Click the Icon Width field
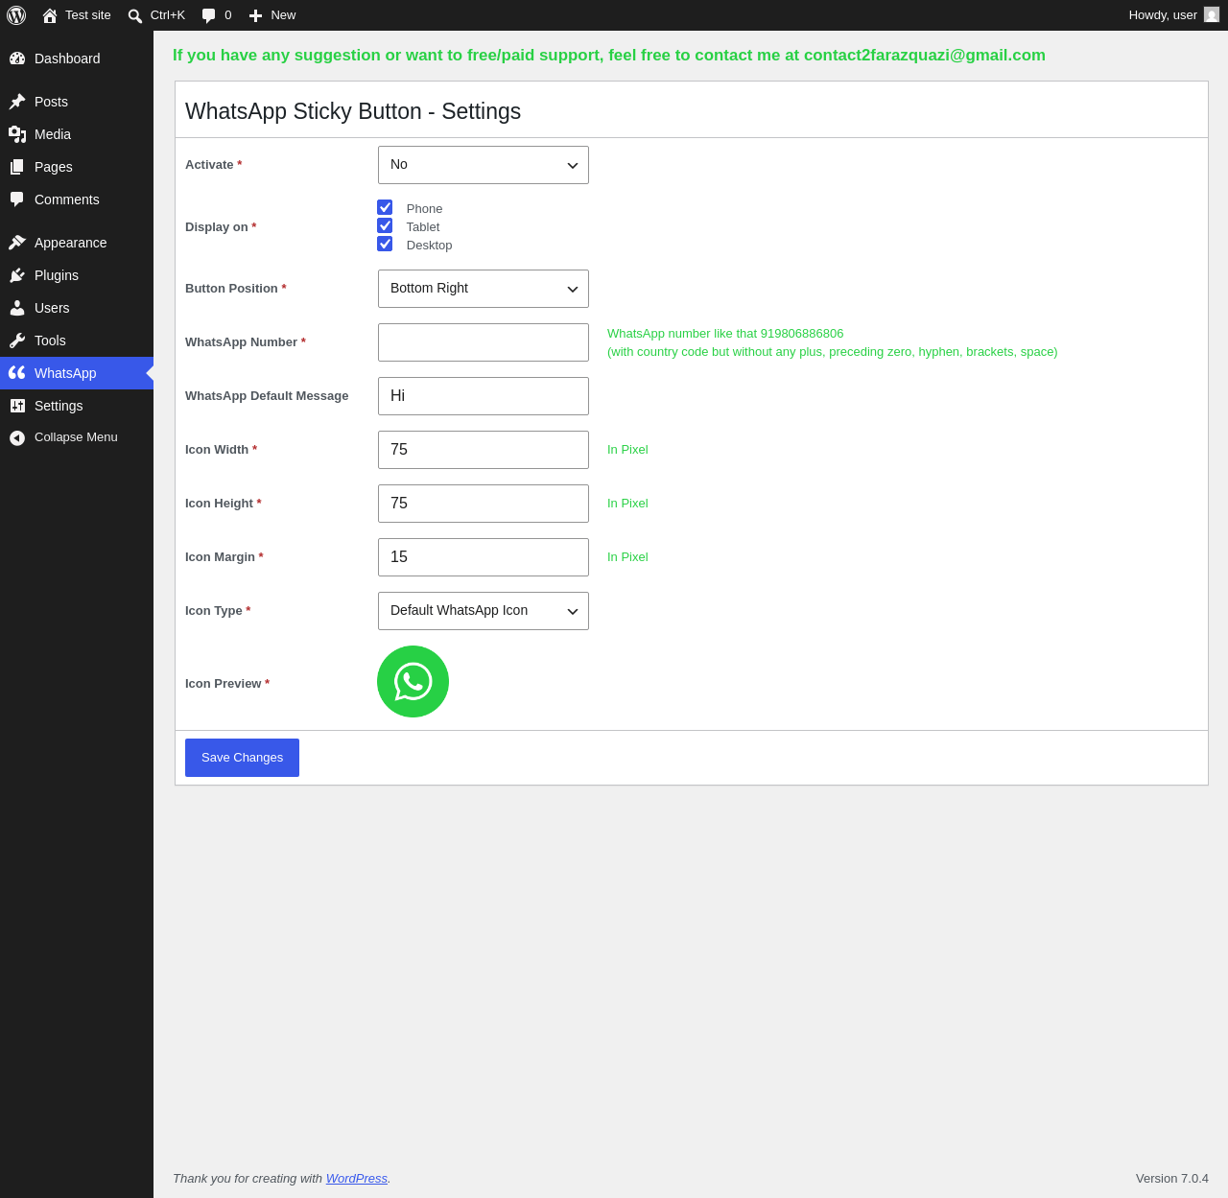Image resolution: width=1228 pixels, height=1198 pixels. click(484, 450)
